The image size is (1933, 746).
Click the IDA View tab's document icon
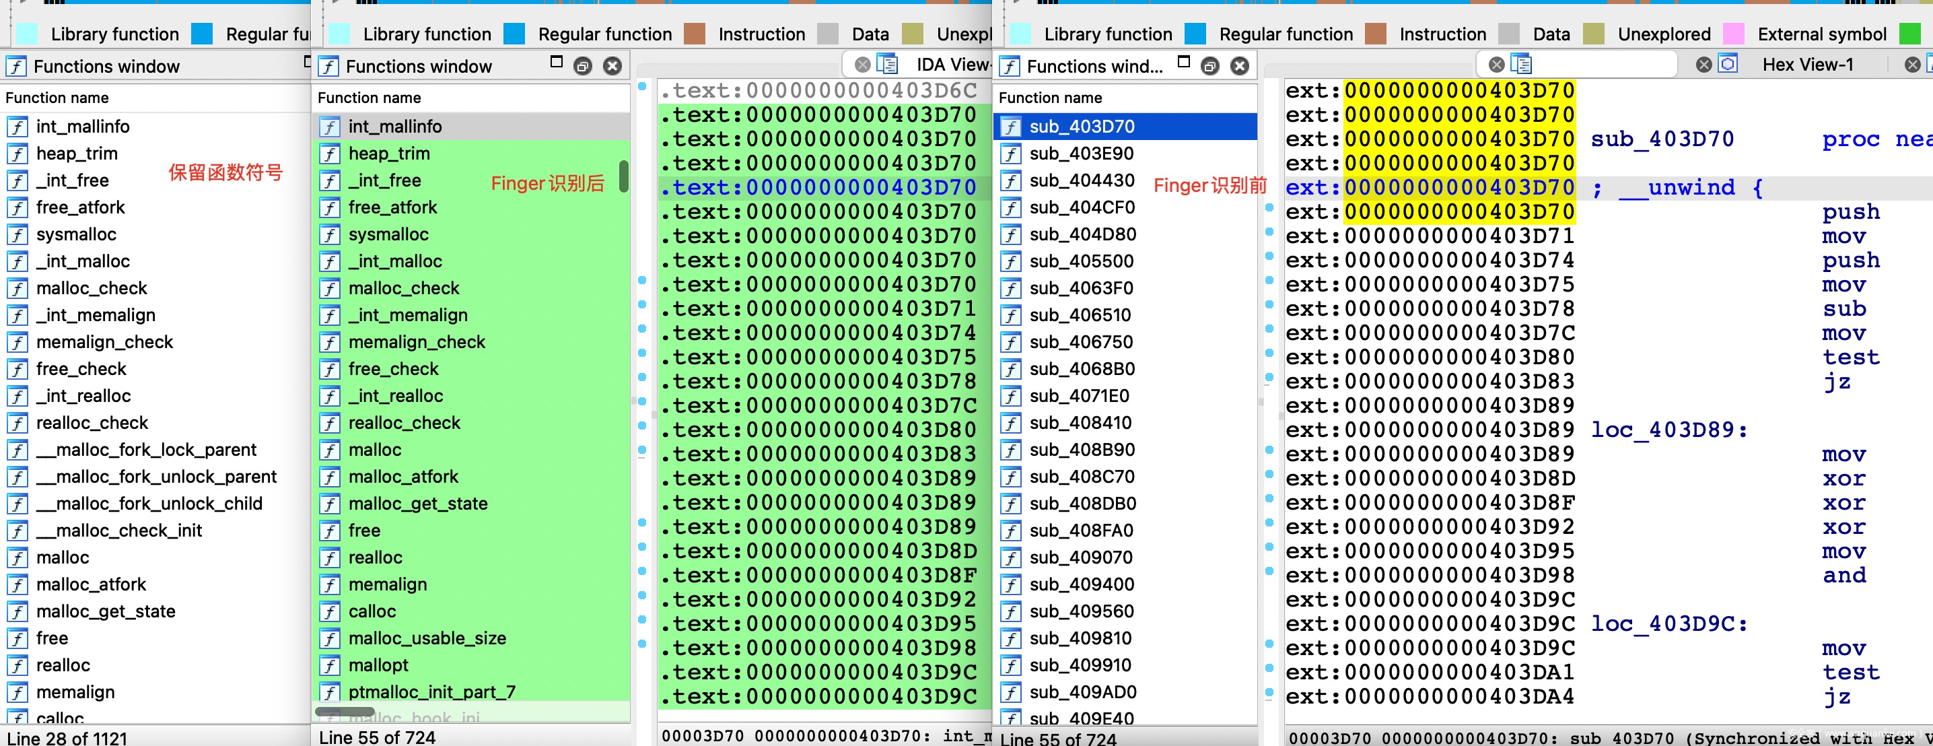(887, 65)
